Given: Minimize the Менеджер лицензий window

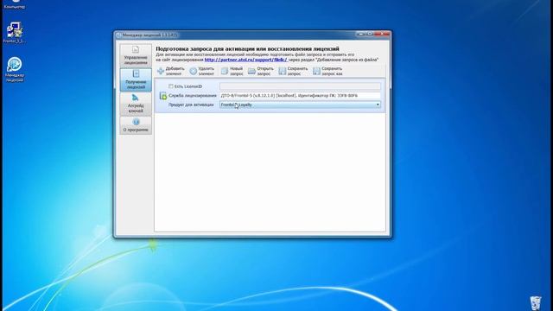Looking at the screenshot, I should (360, 35).
